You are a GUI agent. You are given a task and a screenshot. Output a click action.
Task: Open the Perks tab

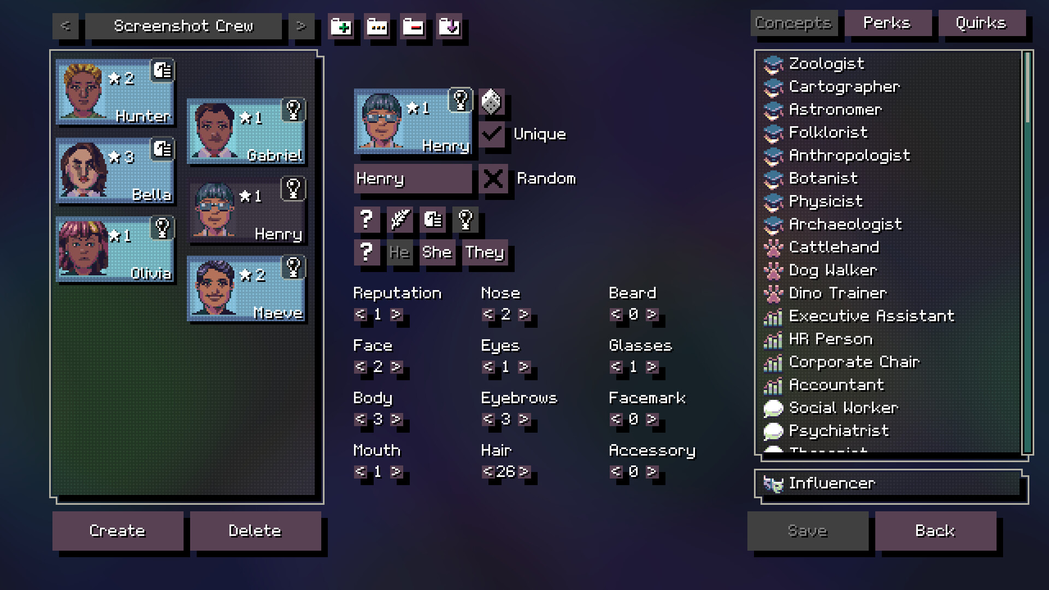pyautogui.click(x=887, y=23)
